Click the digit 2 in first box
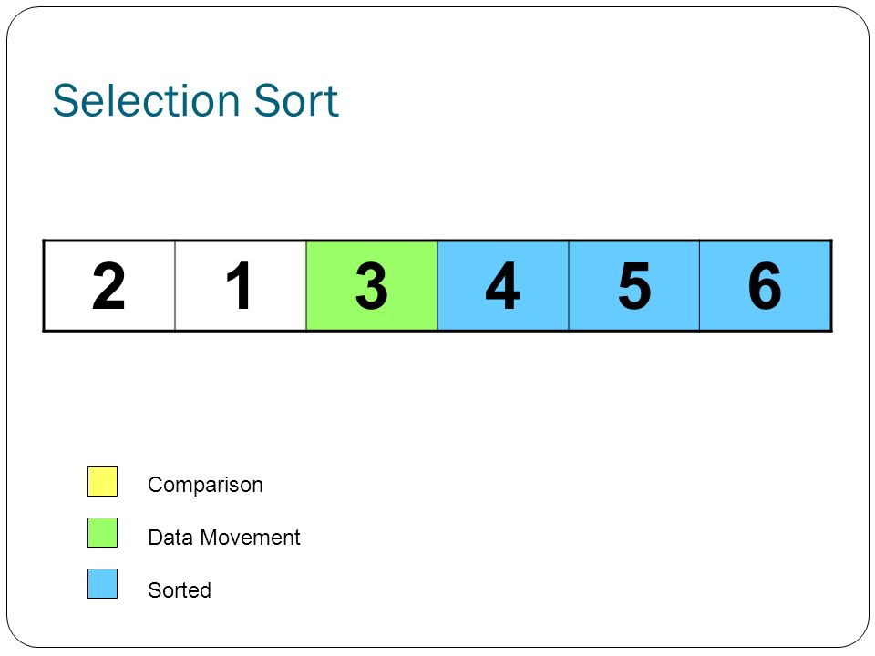This screenshot has width=875, height=656. click(108, 285)
